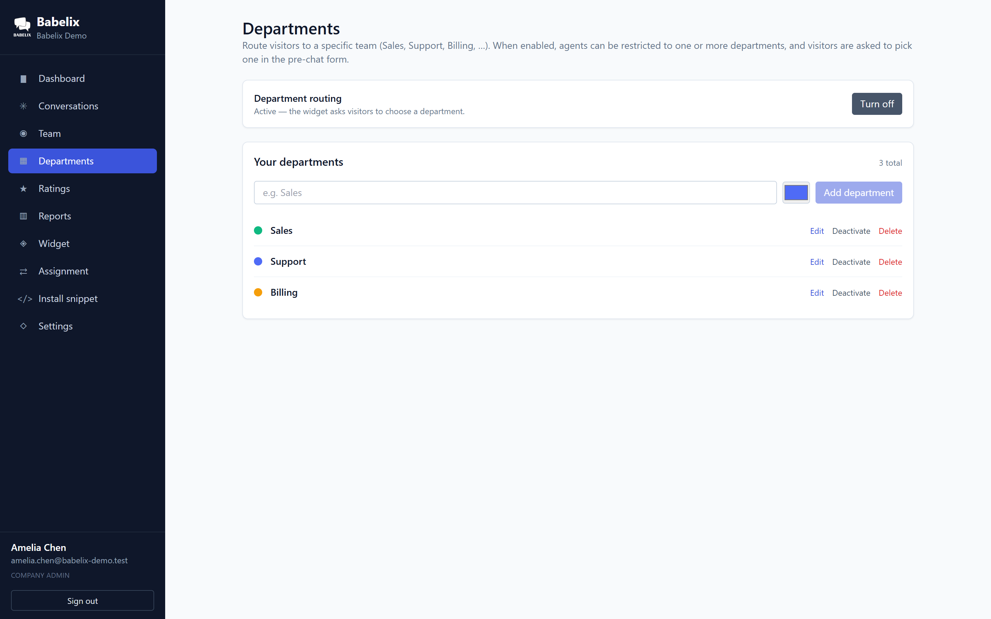Screen dimensions: 991x619
Task: Click the Settings diamond icon
Action: pos(23,326)
